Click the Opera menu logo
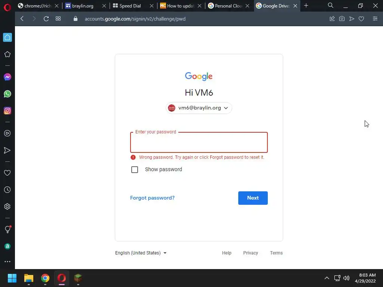 click(7, 7)
